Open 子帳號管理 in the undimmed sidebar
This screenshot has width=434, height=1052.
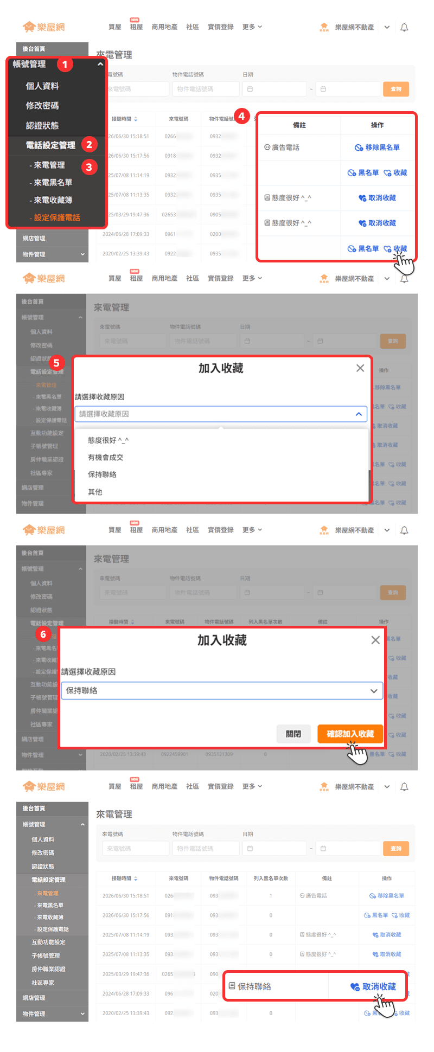[46, 955]
